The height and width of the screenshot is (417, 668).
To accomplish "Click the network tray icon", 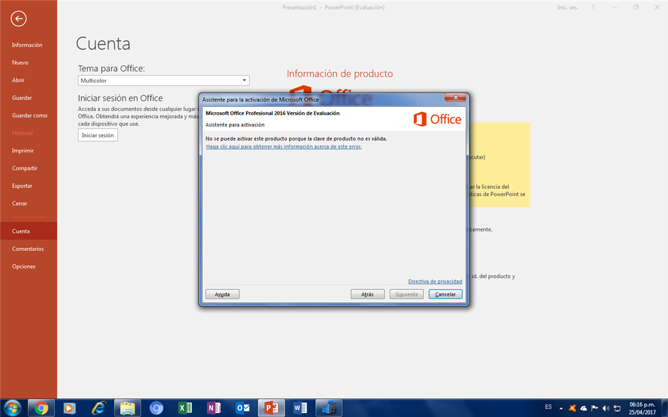I will [617, 409].
